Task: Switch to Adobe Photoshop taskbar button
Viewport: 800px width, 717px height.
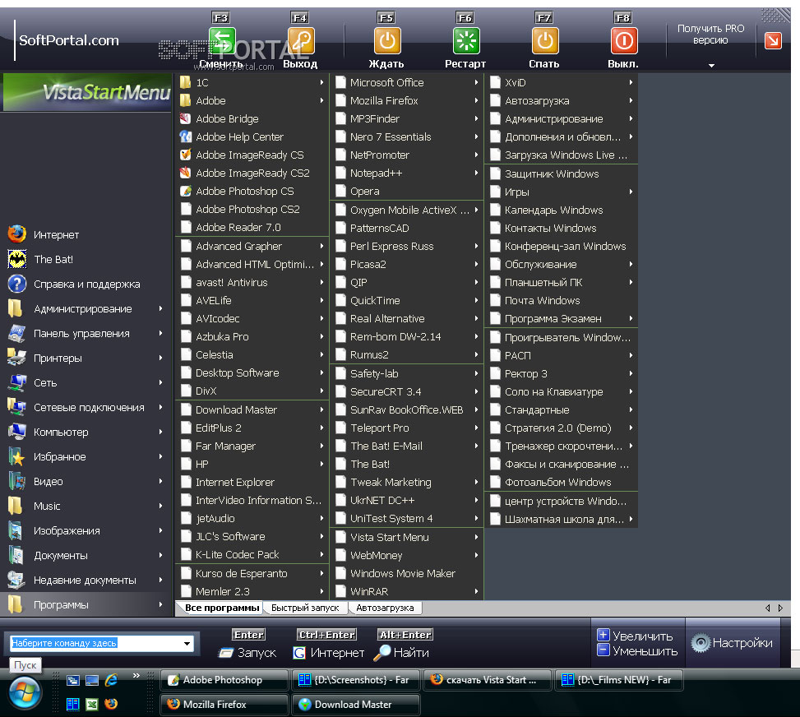Action: point(224,680)
